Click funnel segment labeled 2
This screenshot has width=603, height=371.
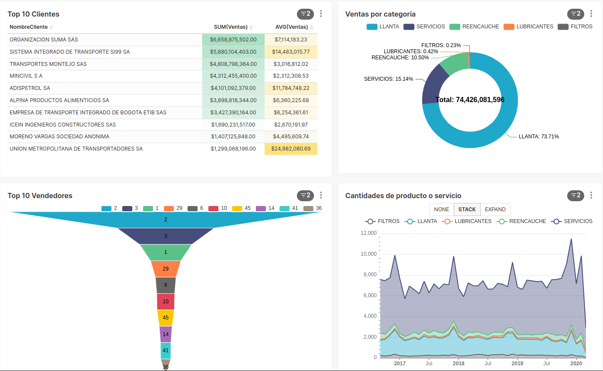[165, 220]
